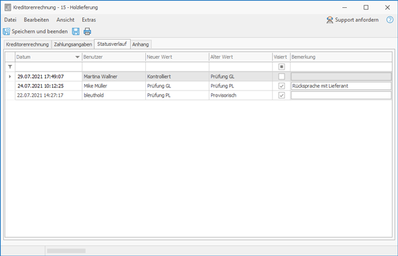Click the filter funnel icon in filter row
The width and height of the screenshot is (398, 256).
pos(10,67)
